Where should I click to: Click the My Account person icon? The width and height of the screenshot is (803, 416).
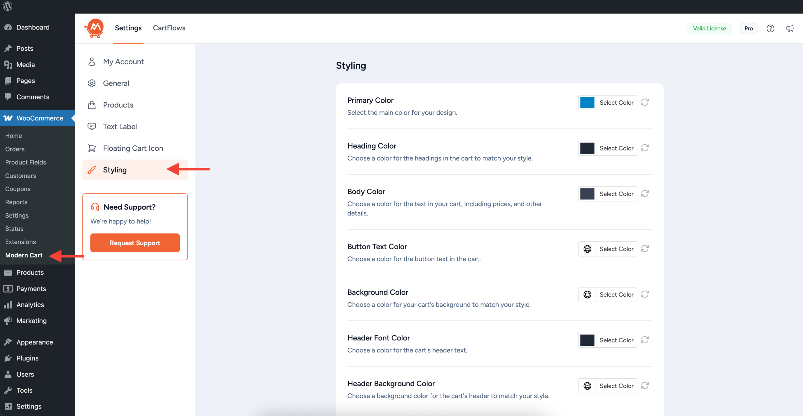(x=92, y=61)
